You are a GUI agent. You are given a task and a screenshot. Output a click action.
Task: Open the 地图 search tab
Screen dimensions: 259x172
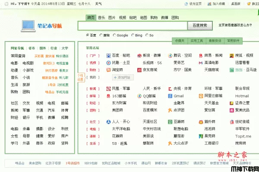[143, 18]
